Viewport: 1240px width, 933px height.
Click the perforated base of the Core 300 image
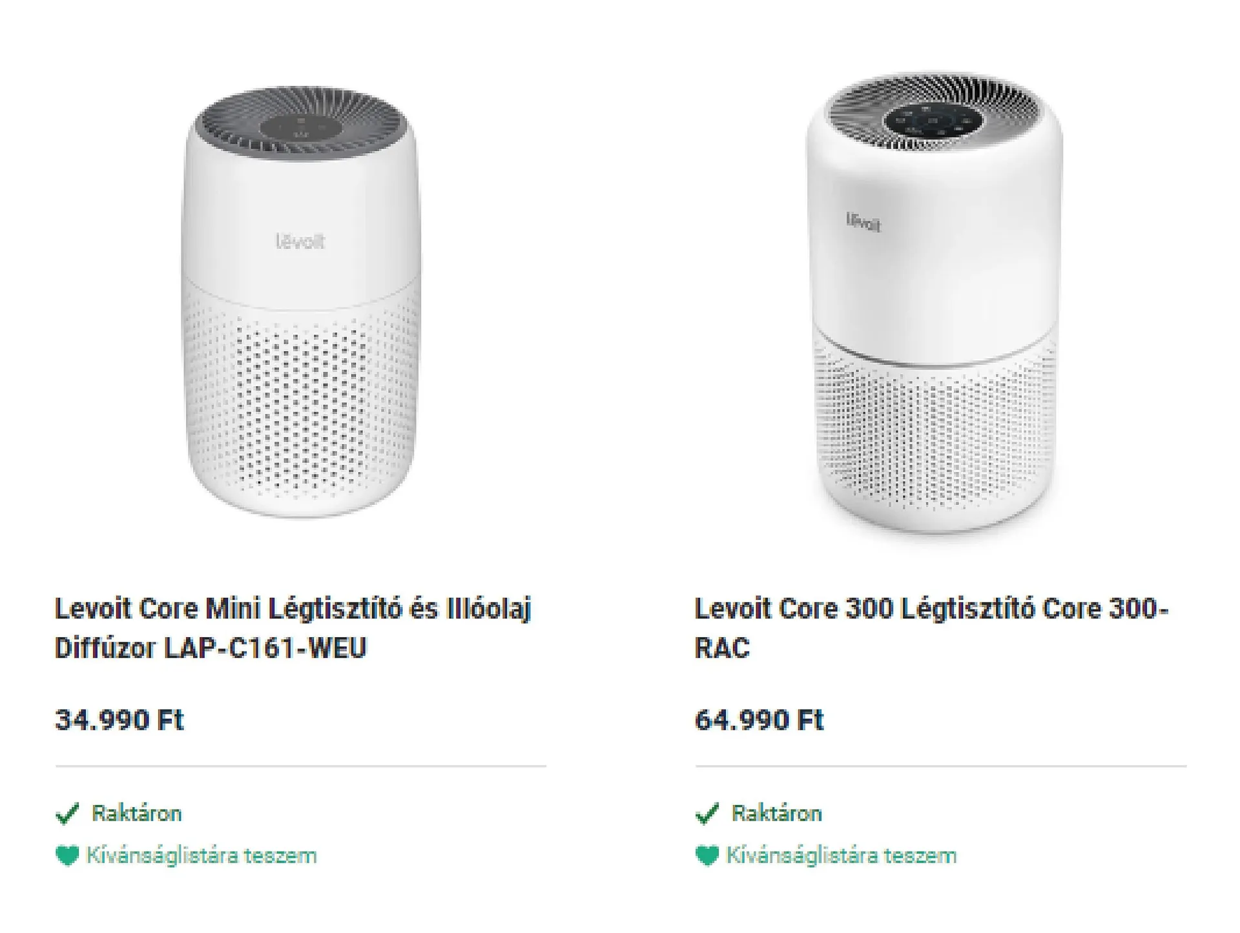(x=934, y=439)
